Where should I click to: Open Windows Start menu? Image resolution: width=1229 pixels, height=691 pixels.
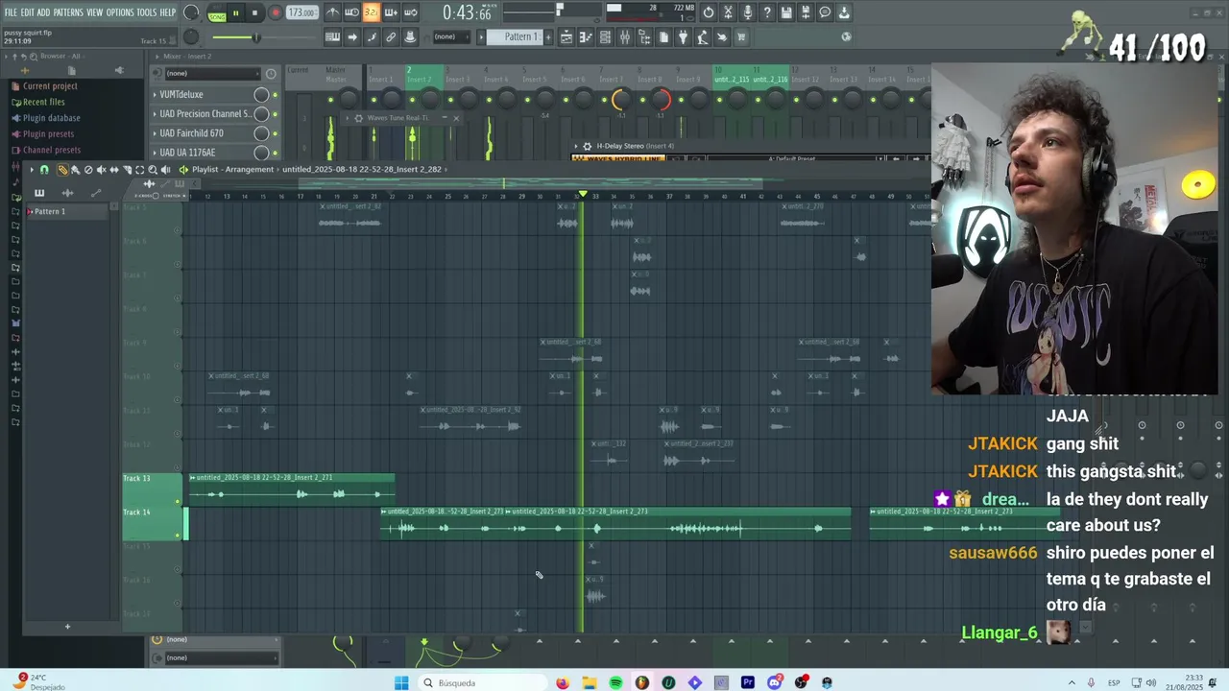401,682
